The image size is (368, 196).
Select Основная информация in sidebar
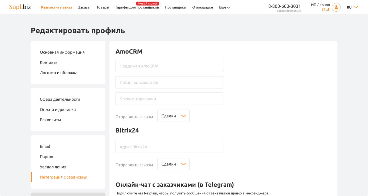pyautogui.click(x=62, y=52)
